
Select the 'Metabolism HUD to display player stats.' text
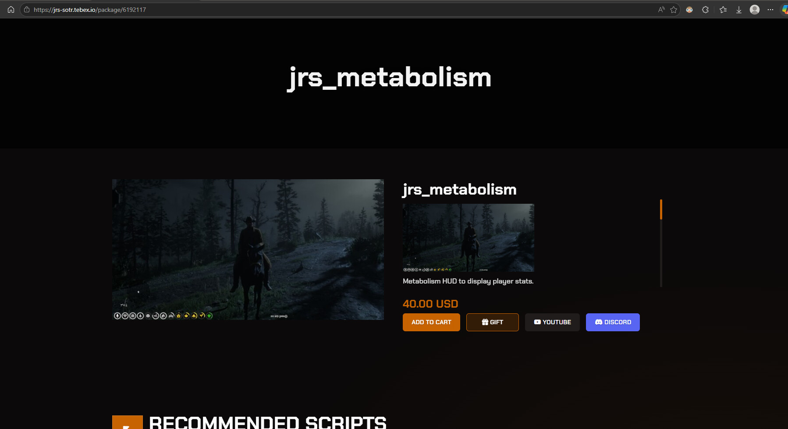pyautogui.click(x=468, y=281)
